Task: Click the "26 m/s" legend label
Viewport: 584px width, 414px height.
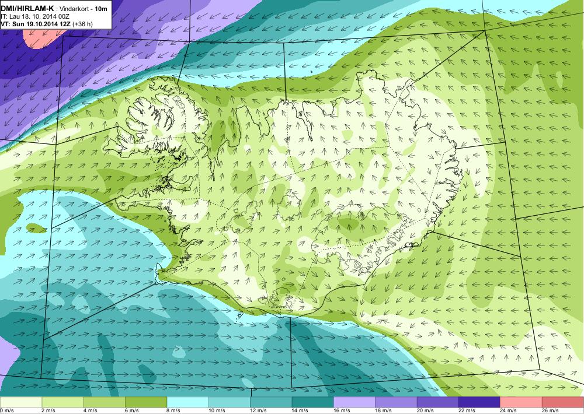Action: point(551,411)
